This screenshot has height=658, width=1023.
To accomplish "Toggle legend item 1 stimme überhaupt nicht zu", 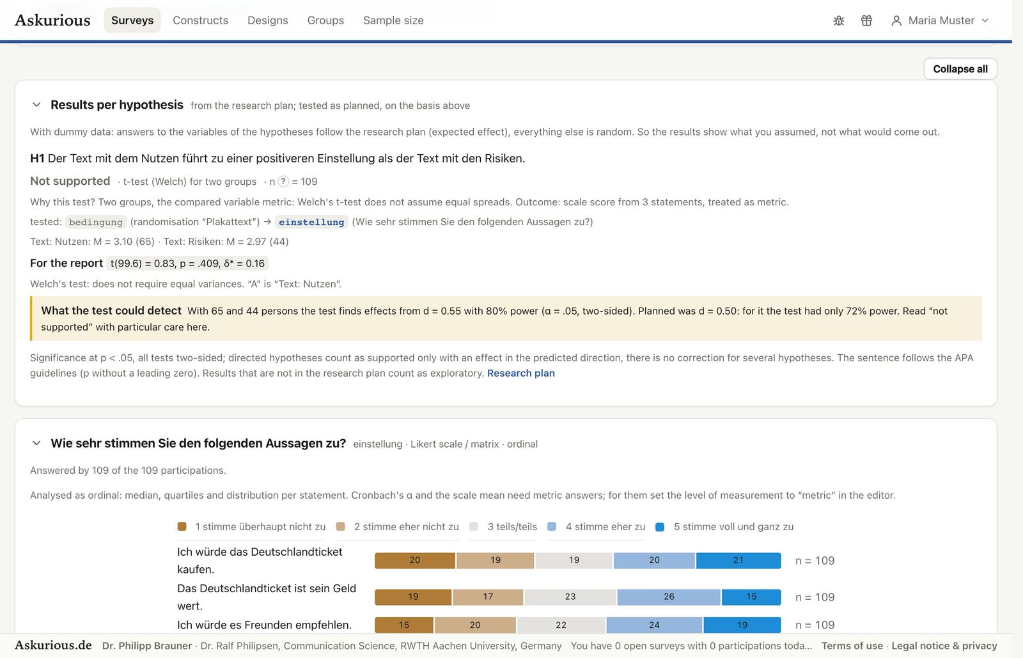I will pos(251,527).
